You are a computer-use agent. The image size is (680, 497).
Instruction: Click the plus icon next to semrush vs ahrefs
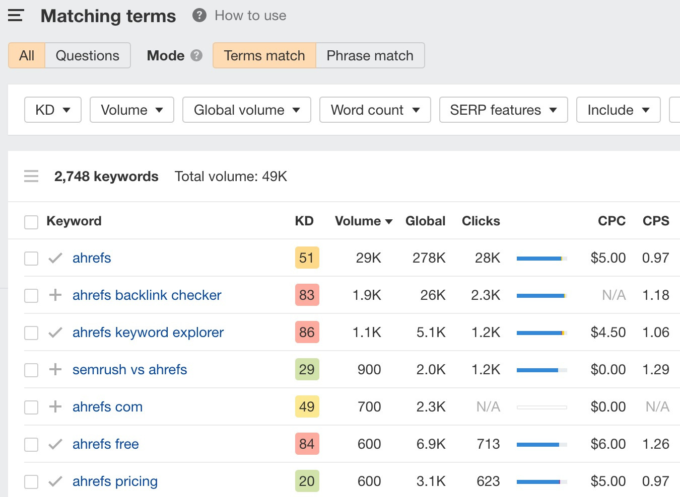tap(55, 370)
